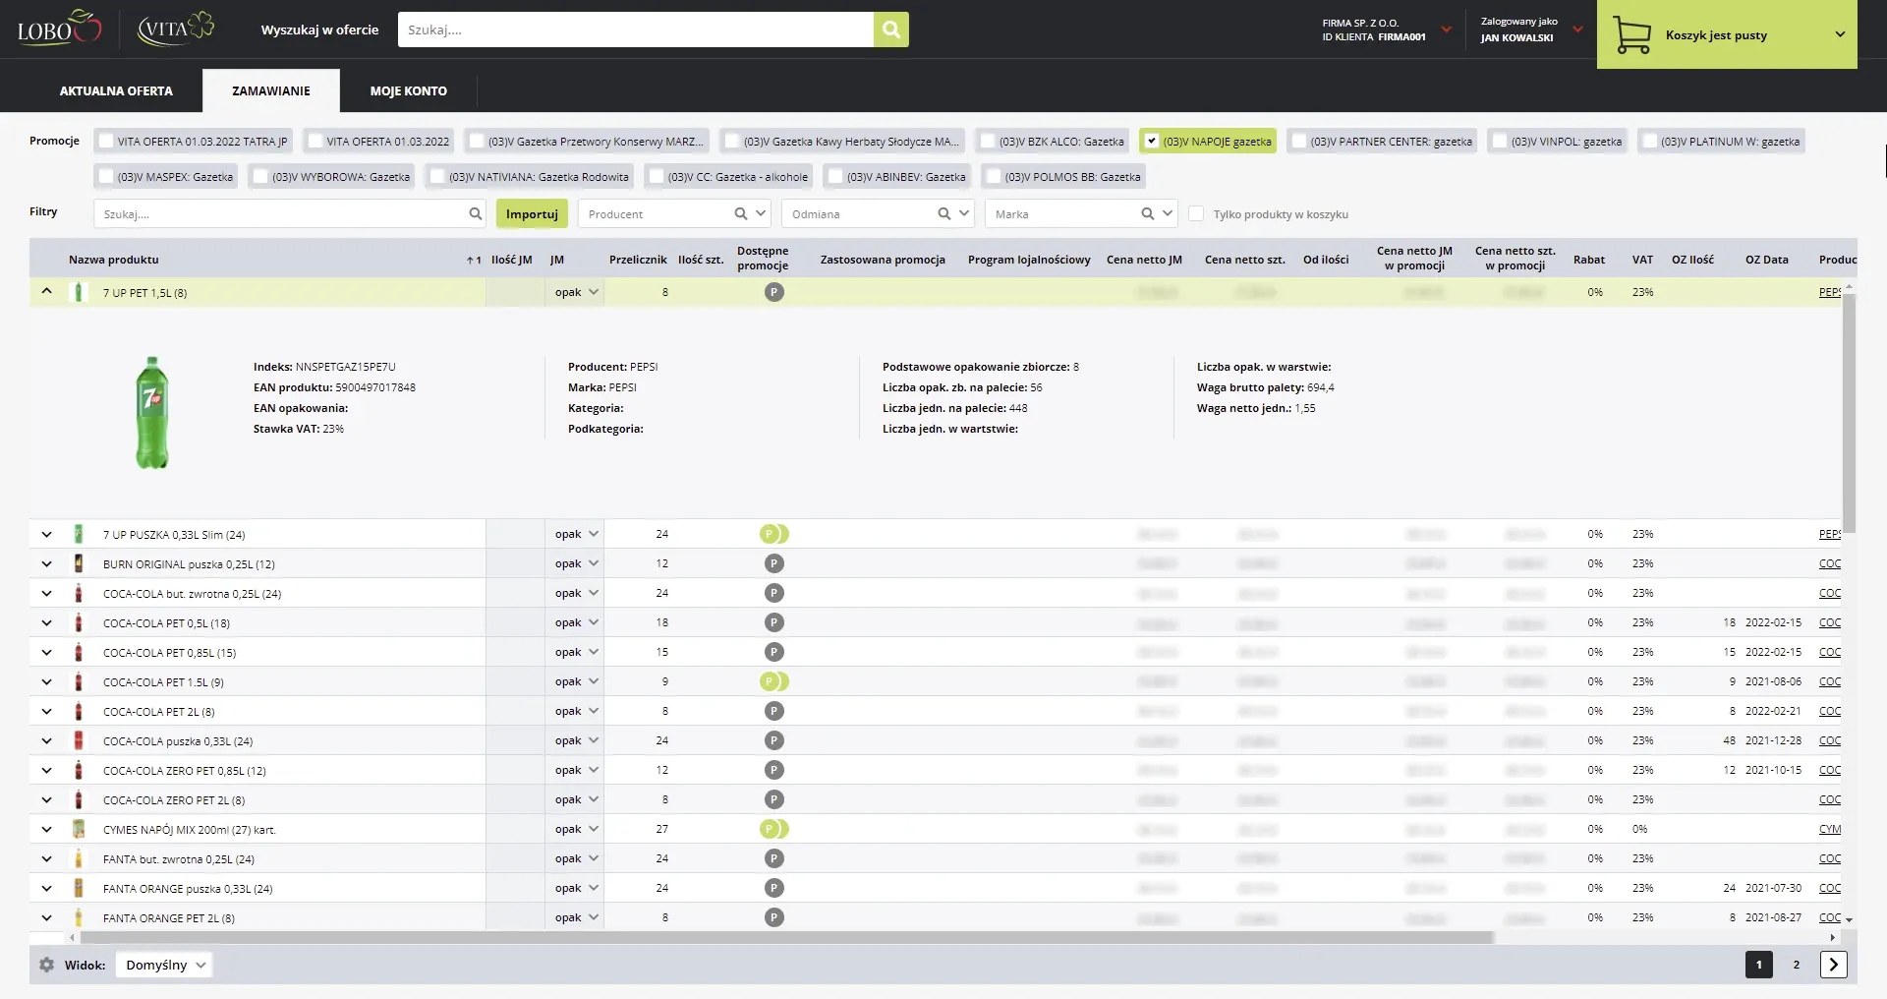The height and width of the screenshot is (999, 1887).
Task: Click the settings gear next to Widok
Action: (x=46, y=965)
